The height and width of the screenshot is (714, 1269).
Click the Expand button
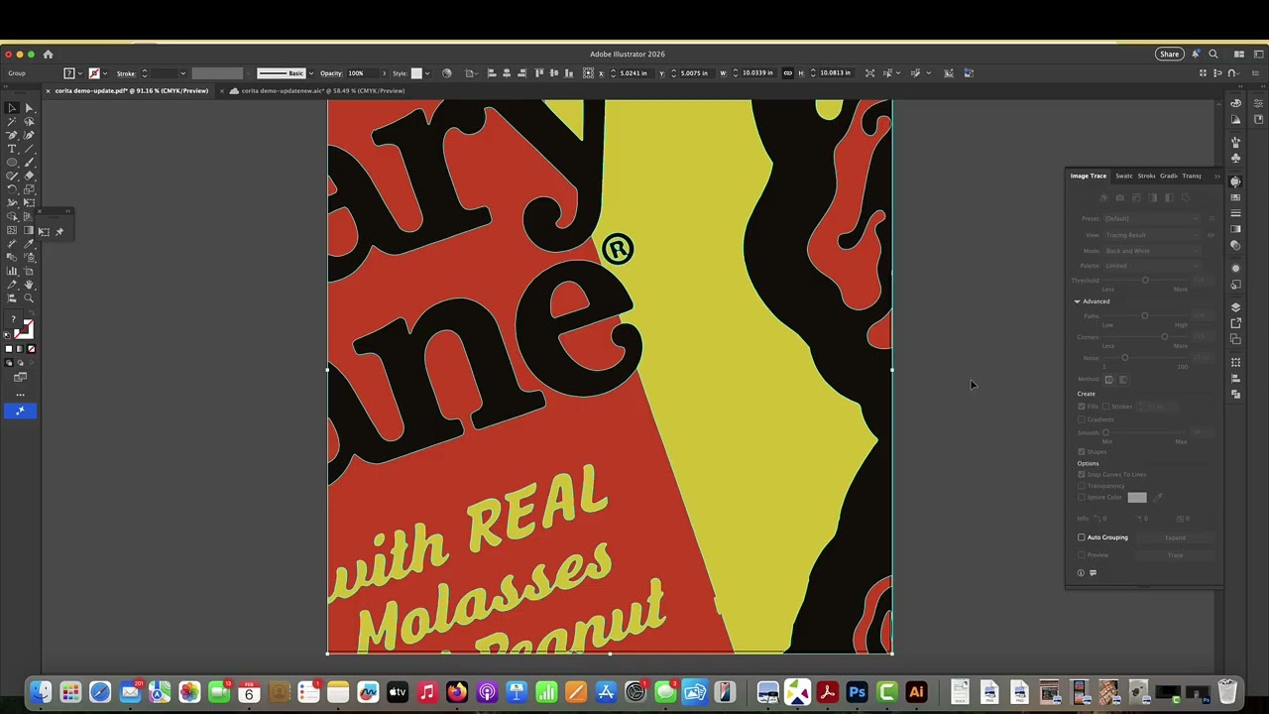[1175, 537]
